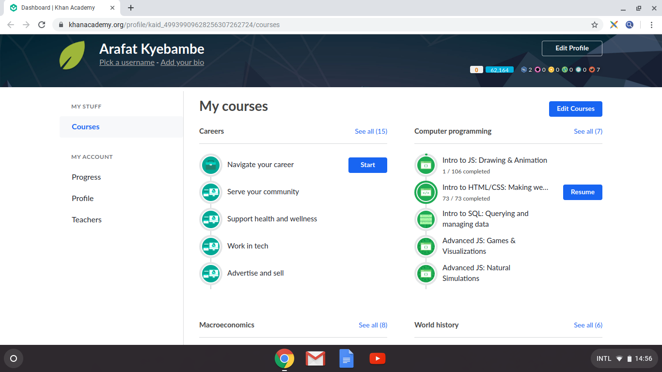Open the Black Hole badge icon
This screenshot has height=372, width=662.
(x=537, y=70)
